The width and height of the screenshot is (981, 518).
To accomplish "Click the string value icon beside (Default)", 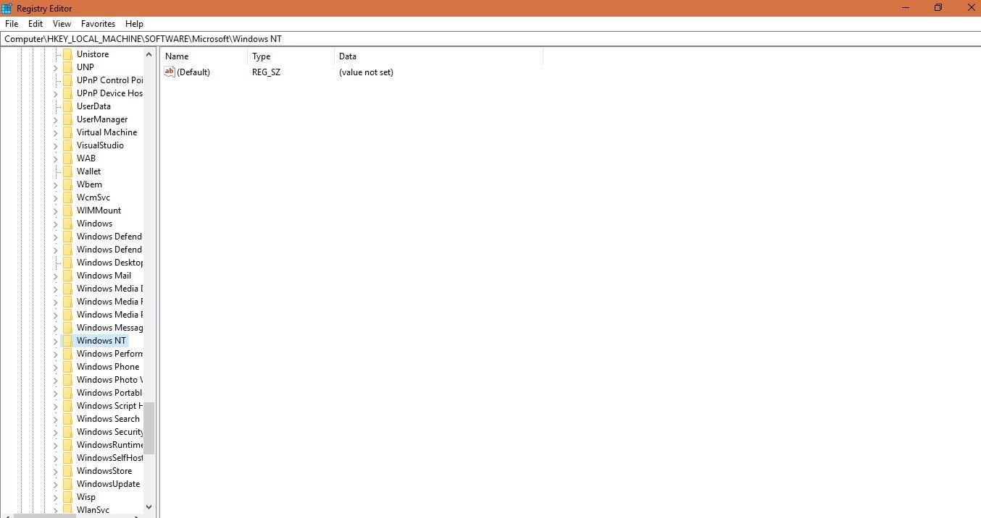I will (x=170, y=72).
